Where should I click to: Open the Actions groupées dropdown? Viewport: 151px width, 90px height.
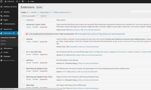29,16
